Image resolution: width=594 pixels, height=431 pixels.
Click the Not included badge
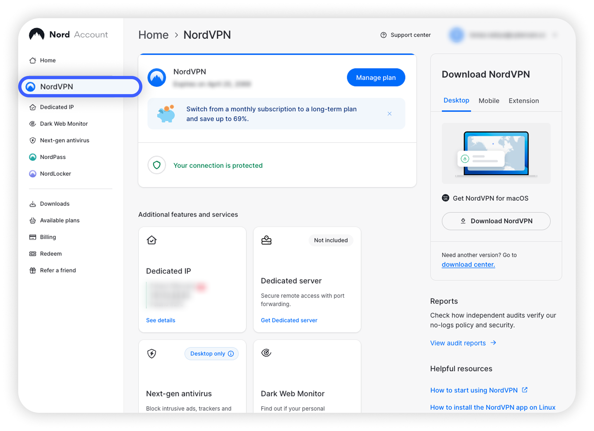pyautogui.click(x=331, y=240)
